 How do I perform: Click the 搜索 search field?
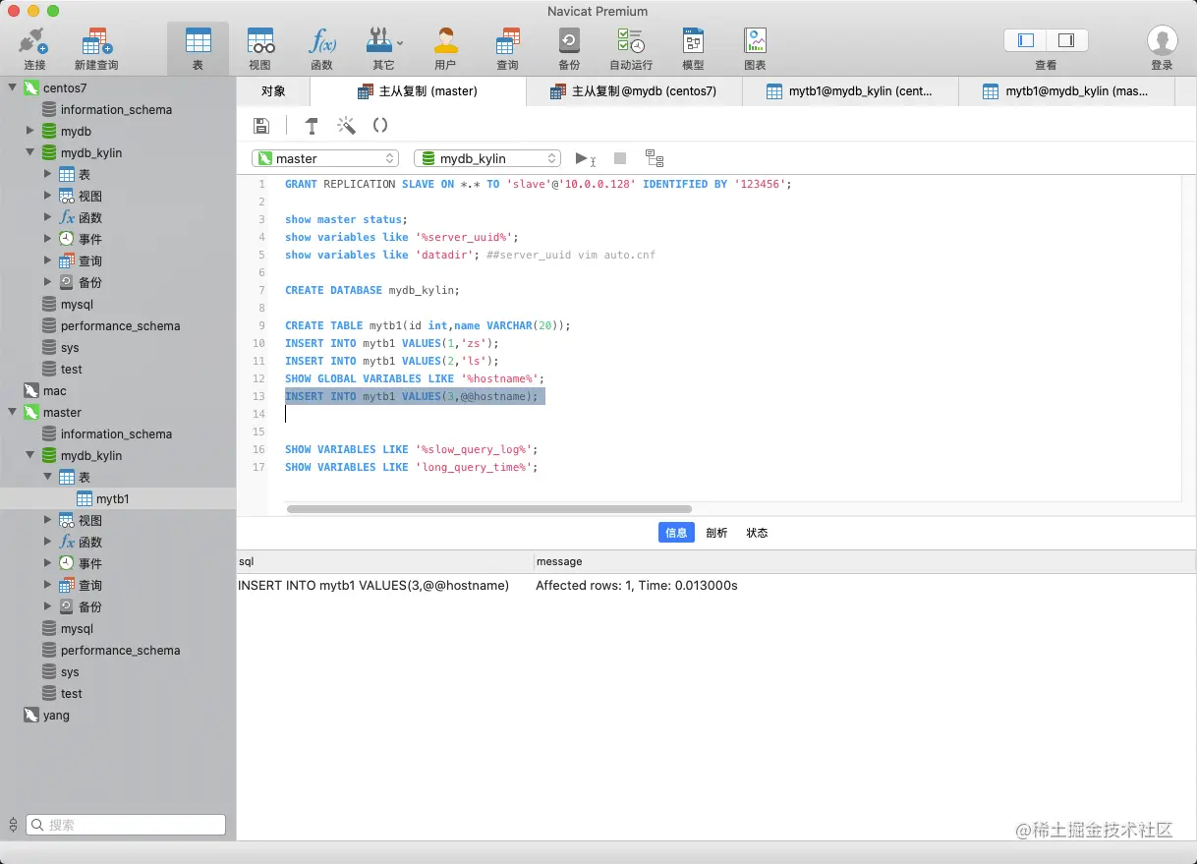pyautogui.click(x=126, y=825)
